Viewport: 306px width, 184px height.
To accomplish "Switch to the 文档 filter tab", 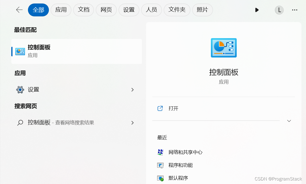I will [x=84, y=10].
